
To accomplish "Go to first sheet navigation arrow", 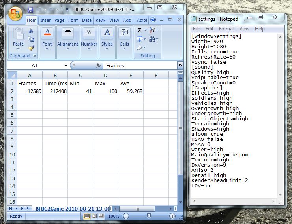I will coord(11,209).
